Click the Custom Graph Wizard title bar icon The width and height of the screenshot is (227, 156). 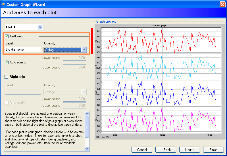tap(3, 5)
